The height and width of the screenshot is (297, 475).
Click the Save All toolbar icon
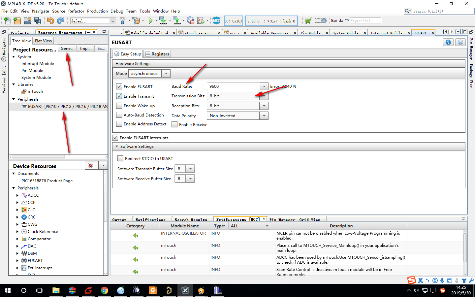click(38, 21)
